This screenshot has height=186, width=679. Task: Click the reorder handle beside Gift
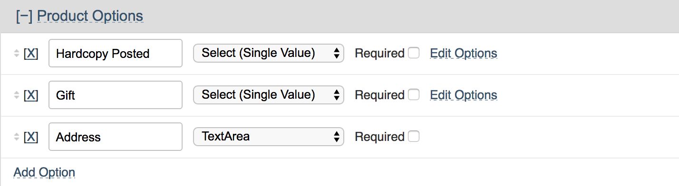pyautogui.click(x=17, y=95)
